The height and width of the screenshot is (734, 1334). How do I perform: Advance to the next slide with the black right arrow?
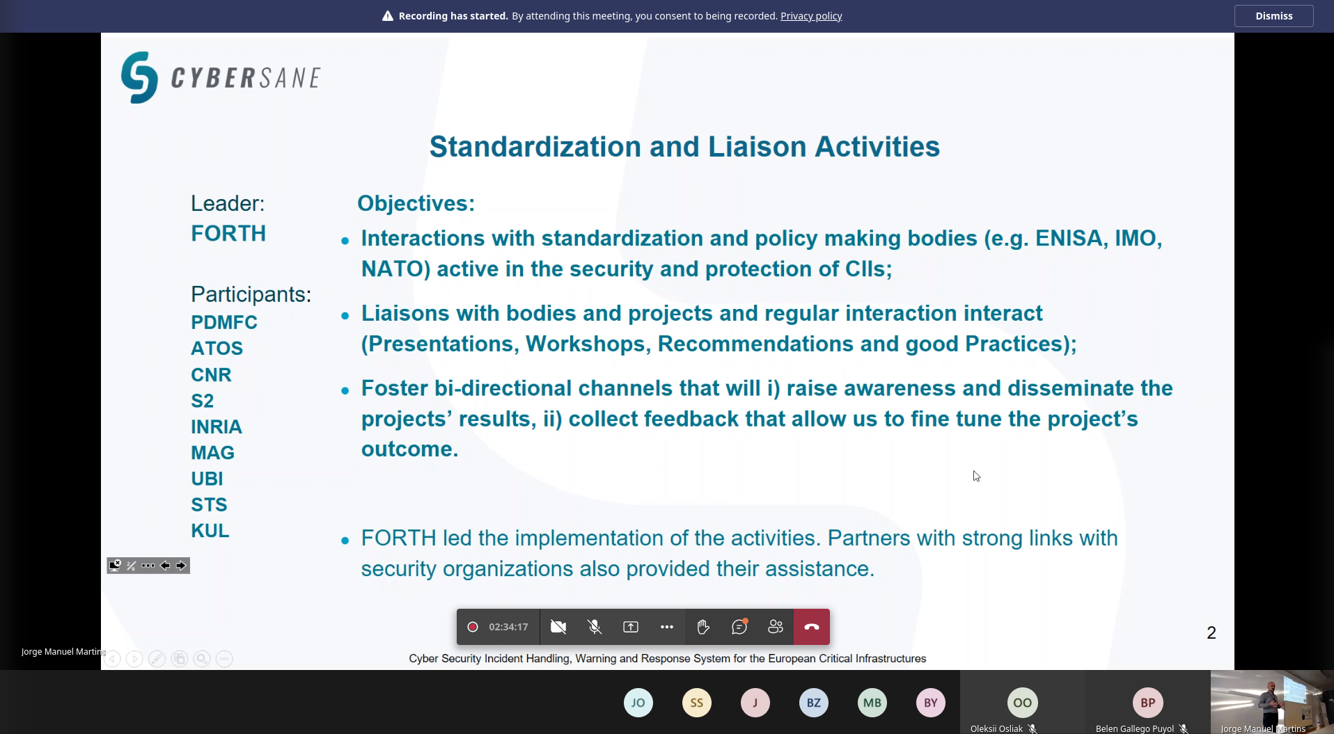tap(181, 566)
